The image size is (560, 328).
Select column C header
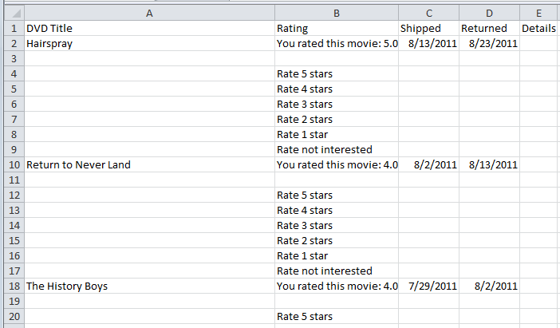point(429,13)
